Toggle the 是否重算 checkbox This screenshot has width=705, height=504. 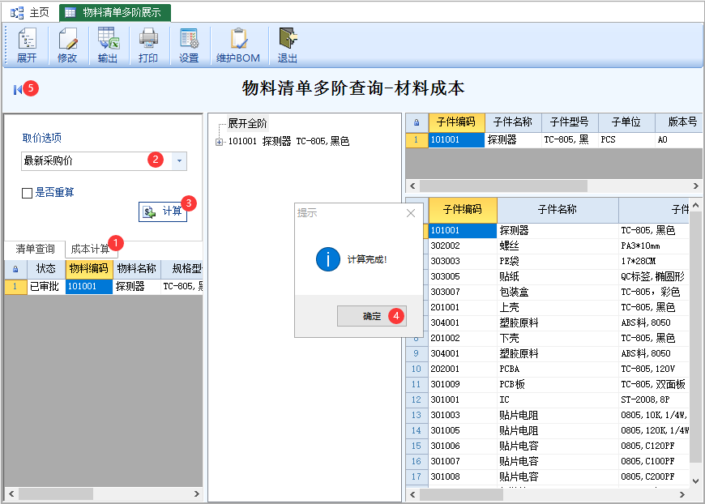[27, 193]
